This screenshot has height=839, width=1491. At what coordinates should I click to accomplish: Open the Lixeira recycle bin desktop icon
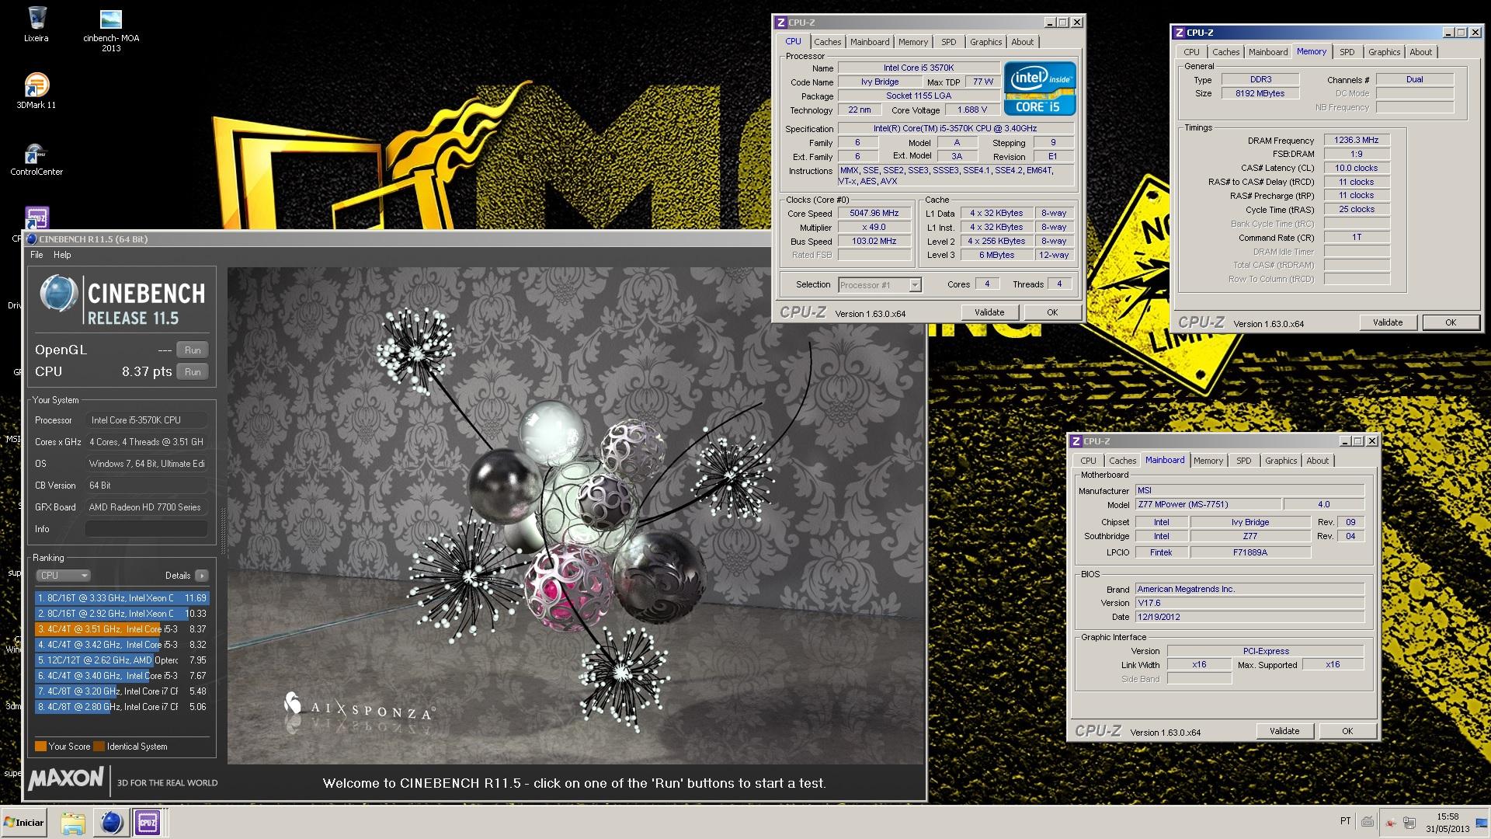pyautogui.click(x=36, y=24)
